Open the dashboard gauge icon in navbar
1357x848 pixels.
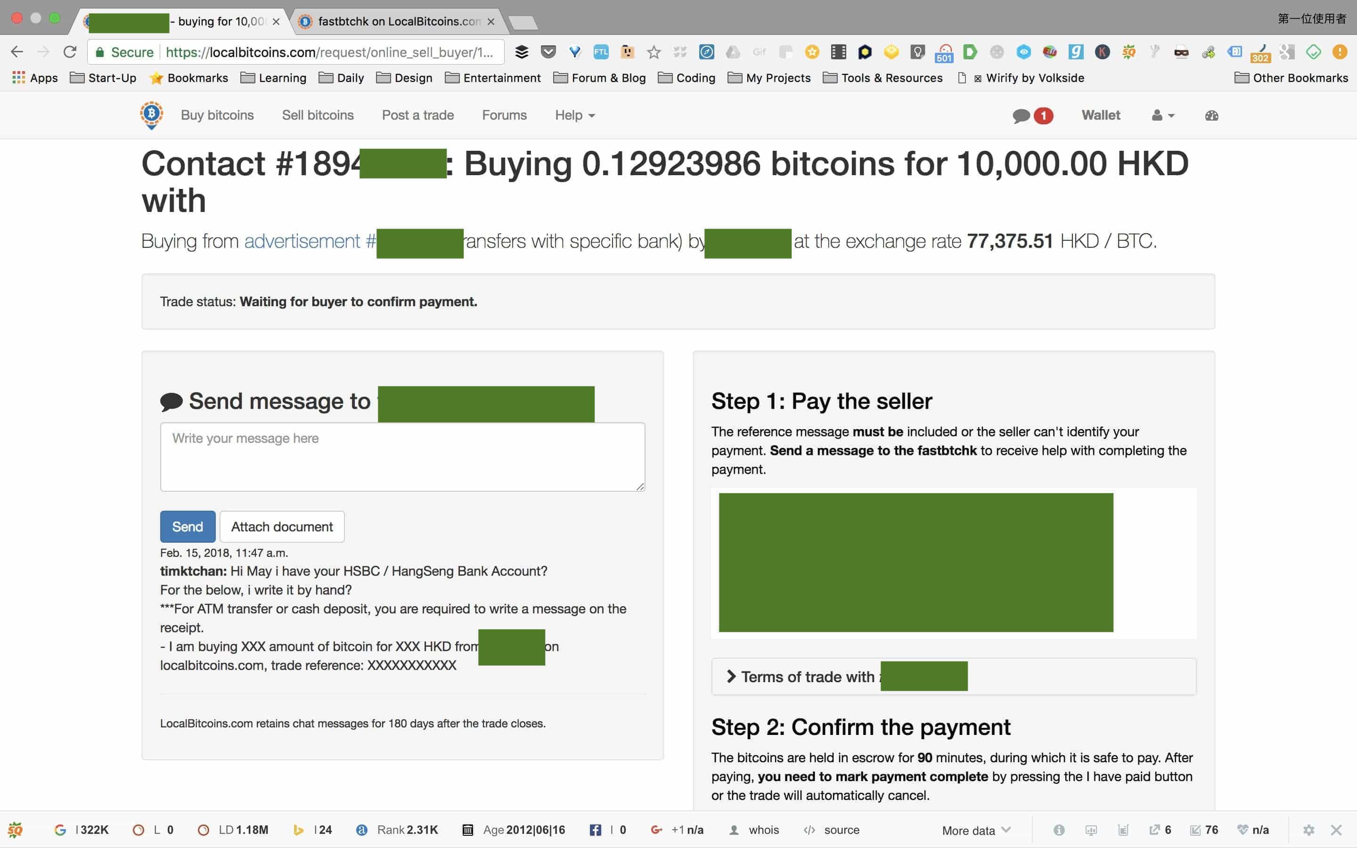(1211, 115)
